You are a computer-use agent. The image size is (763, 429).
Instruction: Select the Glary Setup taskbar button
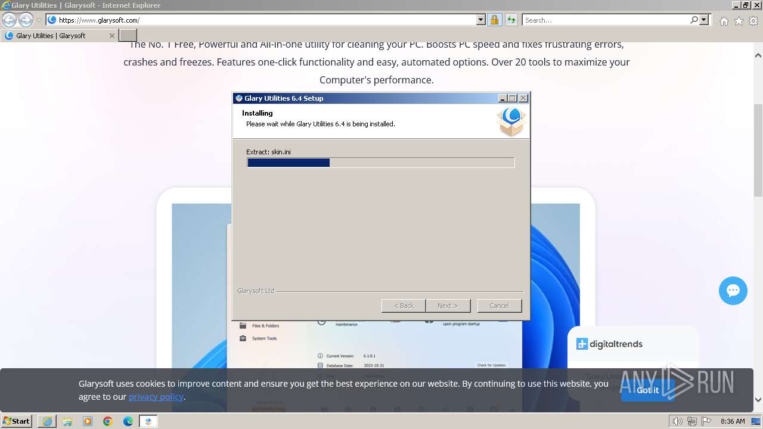pos(148,421)
